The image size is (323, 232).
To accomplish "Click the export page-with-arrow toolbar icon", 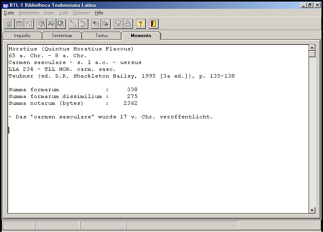I will pyautogui.click(x=106, y=24).
